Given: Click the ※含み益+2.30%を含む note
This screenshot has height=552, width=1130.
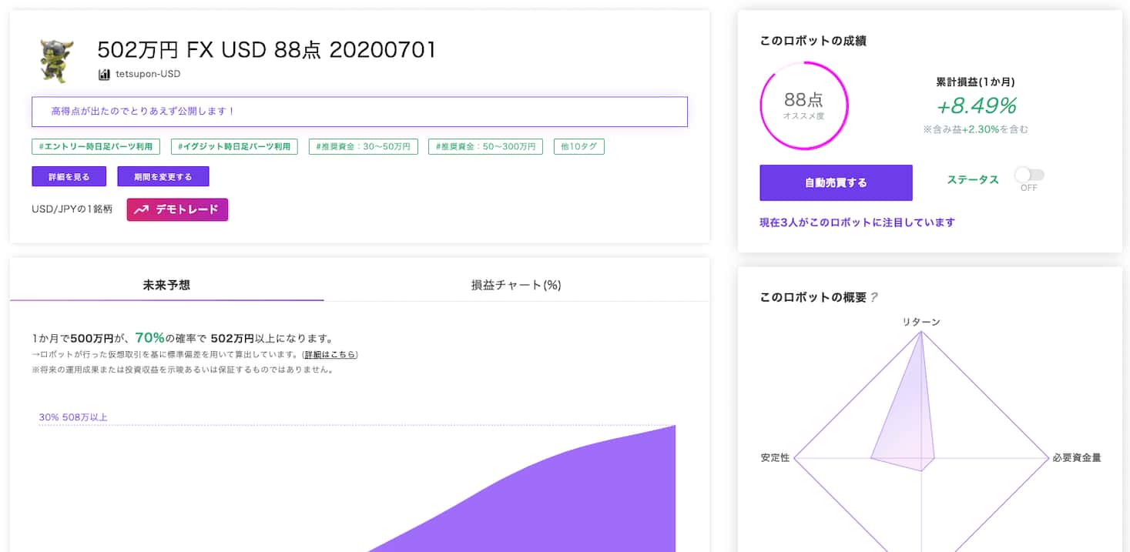Looking at the screenshot, I should (976, 129).
